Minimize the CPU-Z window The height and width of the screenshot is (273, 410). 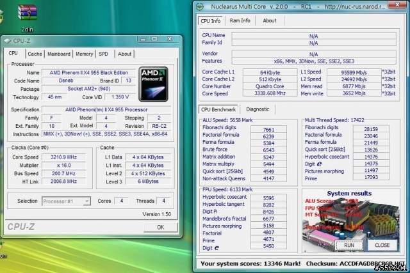143,39
